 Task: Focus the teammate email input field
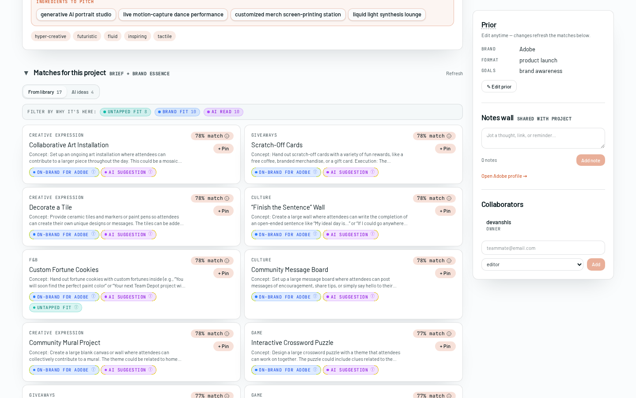click(x=543, y=248)
